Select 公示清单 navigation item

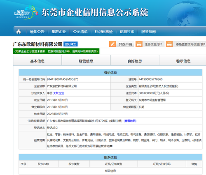(80, 32)
